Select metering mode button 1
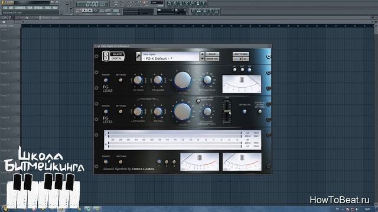 [159, 161]
